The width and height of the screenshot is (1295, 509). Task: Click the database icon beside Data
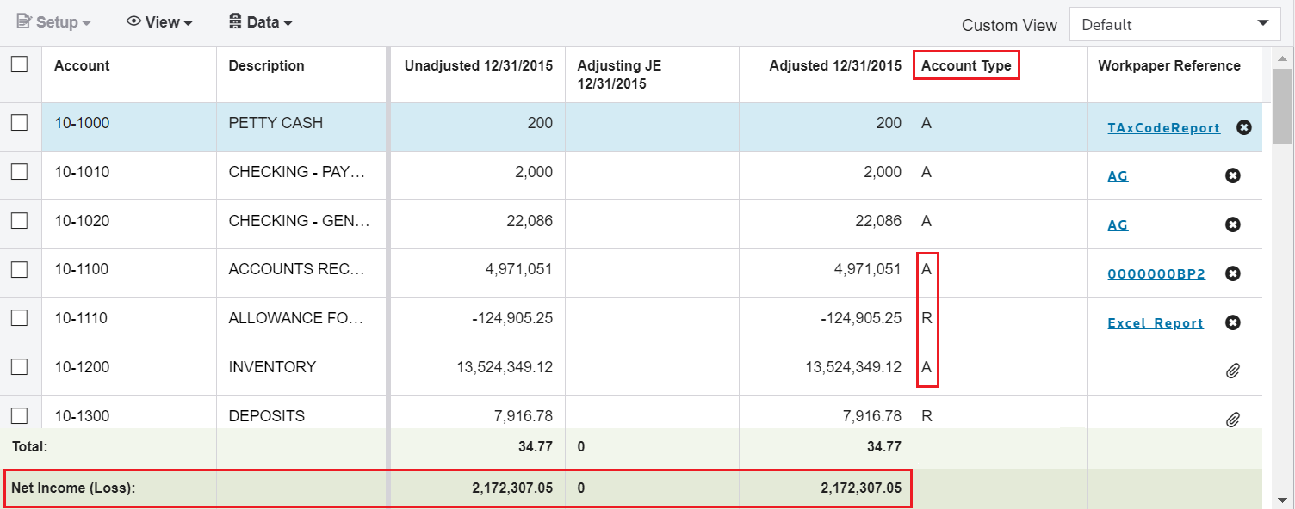tap(234, 21)
